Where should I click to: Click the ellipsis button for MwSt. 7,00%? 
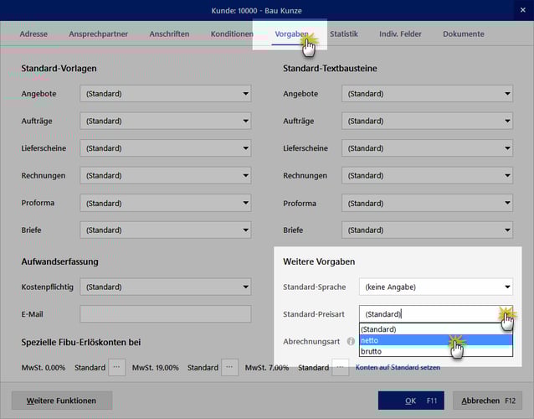pyautogui.click(x=341, y=367)
